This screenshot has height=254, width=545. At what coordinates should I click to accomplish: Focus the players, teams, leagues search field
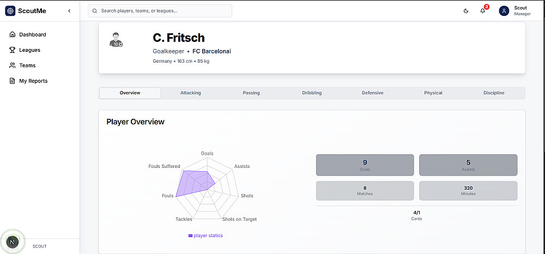click(163, 11)
